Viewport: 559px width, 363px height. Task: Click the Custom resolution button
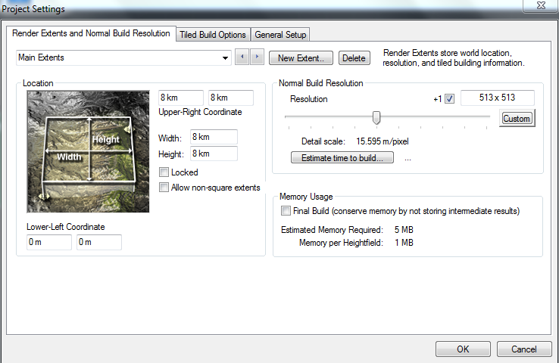tap(517, 119)
